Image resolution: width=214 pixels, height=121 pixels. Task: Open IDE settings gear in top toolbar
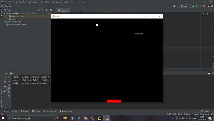212,6
